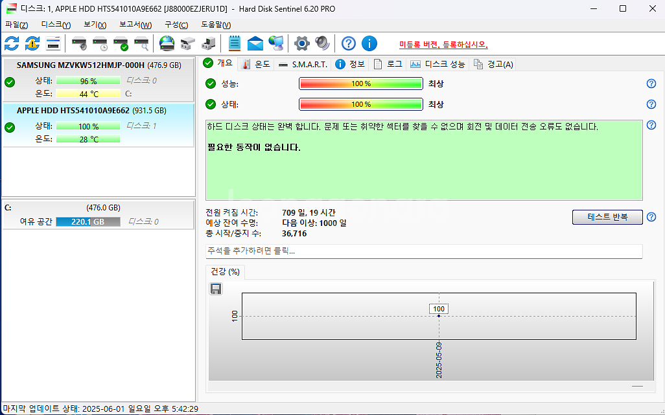Click the 36,716 start/stop count value
This screenshot has height=415, width=665.
click(x=294, y=234)
